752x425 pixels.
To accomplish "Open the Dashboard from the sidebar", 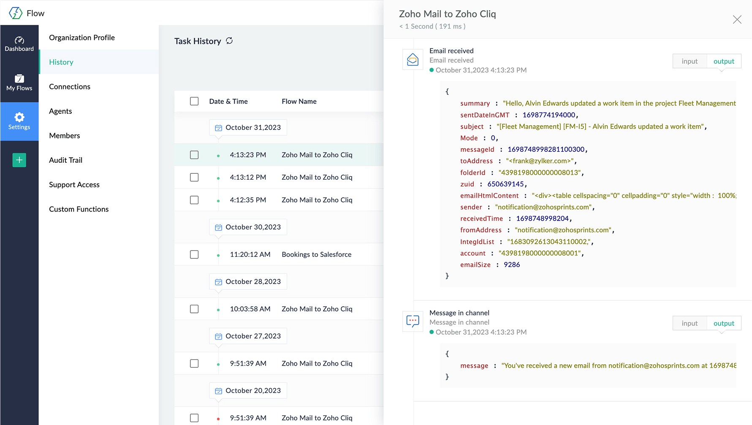I will point(19,44).
